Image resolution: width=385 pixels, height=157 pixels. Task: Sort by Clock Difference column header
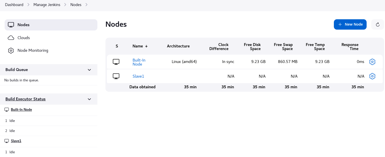tap(219, 47)
